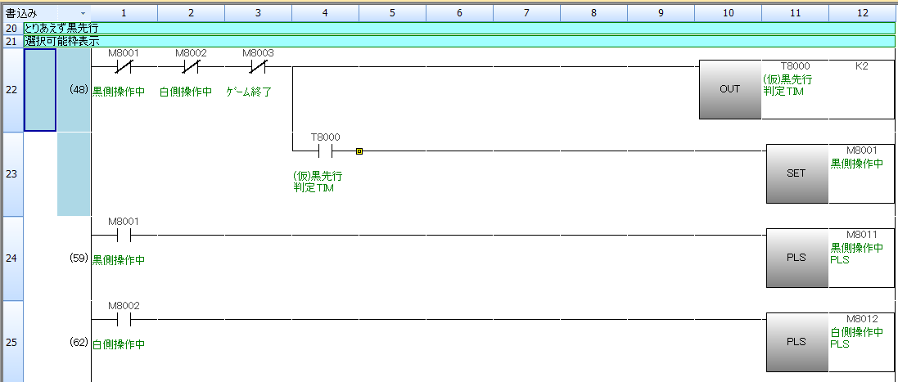898x382 pixels.
Task: Click the T8000 normally-open contact in row 23
Action: pos(325,151)
